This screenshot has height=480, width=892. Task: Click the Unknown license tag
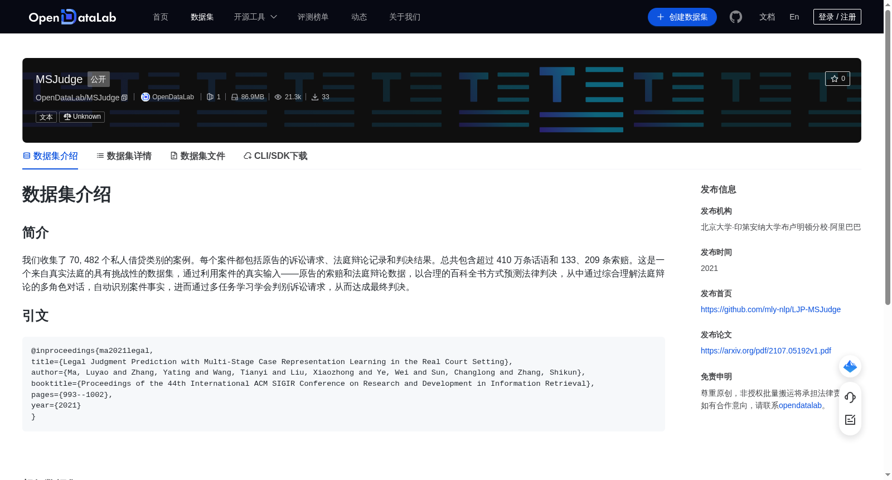[82, 117]
